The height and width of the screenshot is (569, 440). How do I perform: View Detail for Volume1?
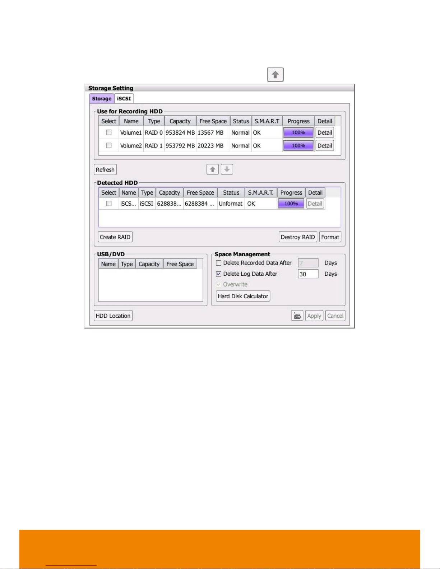pos(324,132)
